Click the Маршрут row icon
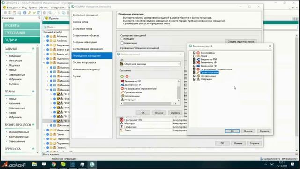 point(122,123)
